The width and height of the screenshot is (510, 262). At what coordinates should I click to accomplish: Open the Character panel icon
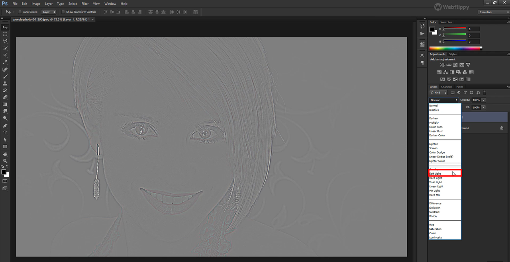tap(422, 55)
